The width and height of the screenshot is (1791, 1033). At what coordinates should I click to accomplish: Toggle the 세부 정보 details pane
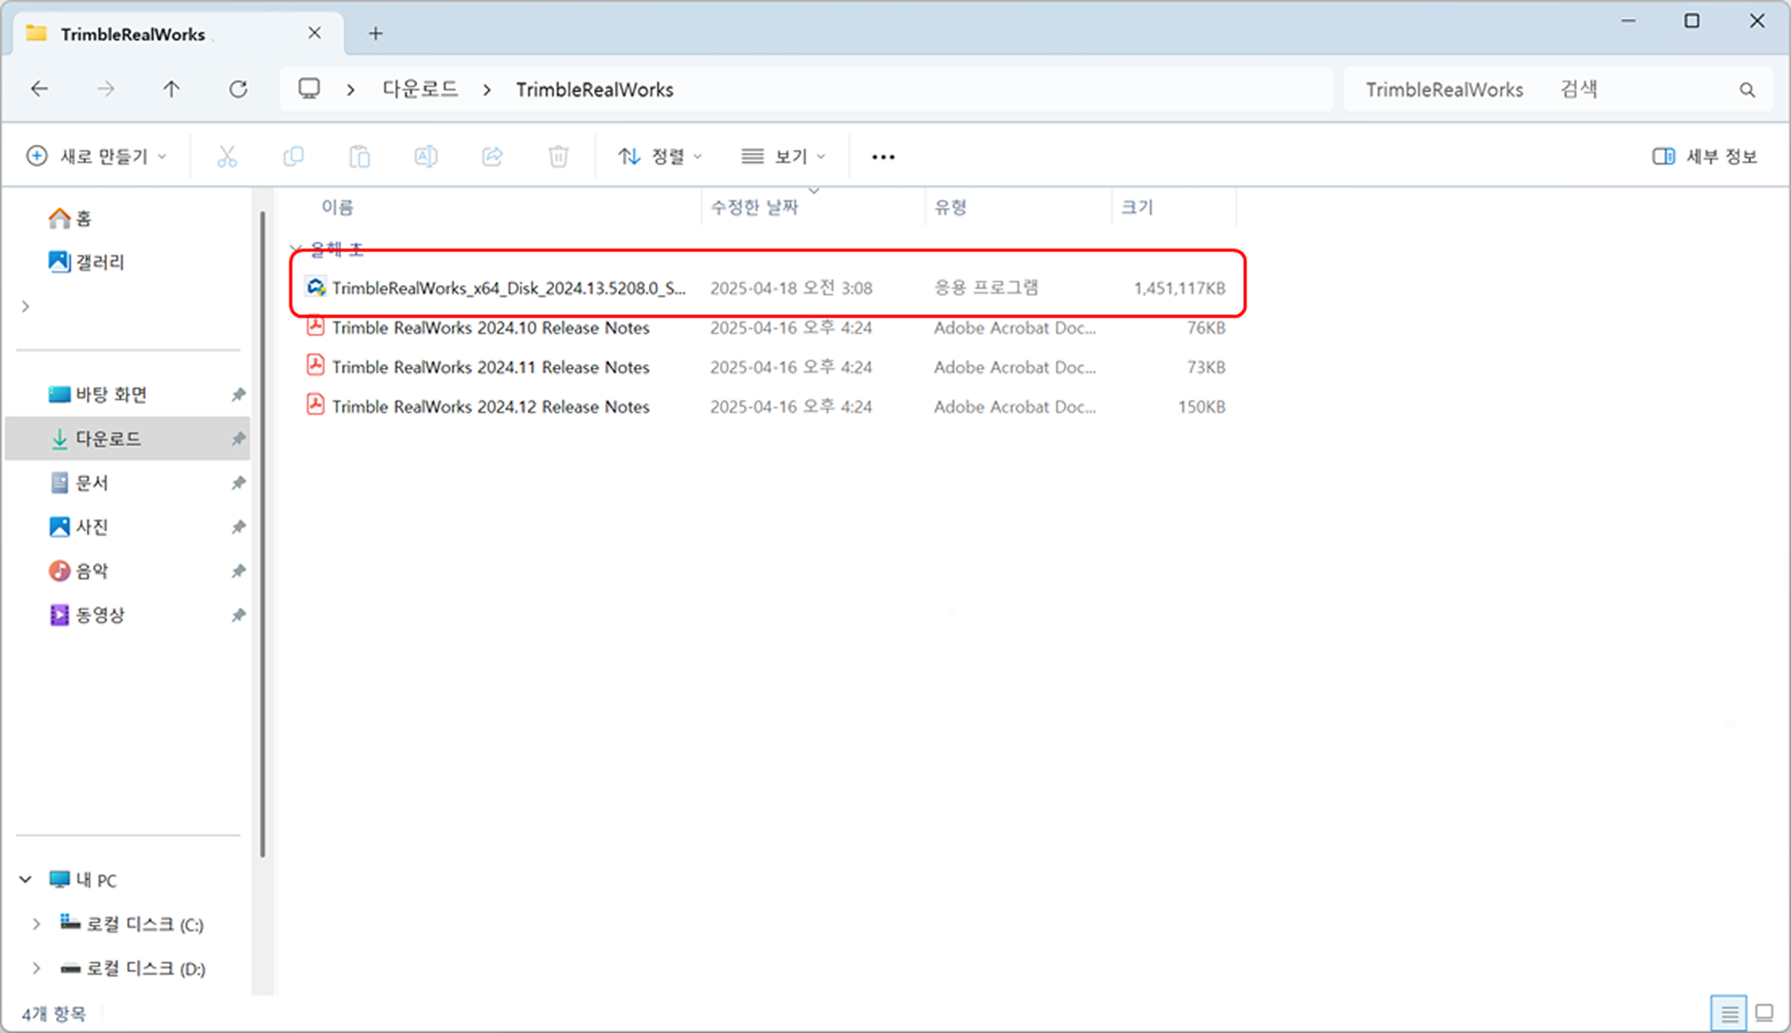click(1705, 156)
